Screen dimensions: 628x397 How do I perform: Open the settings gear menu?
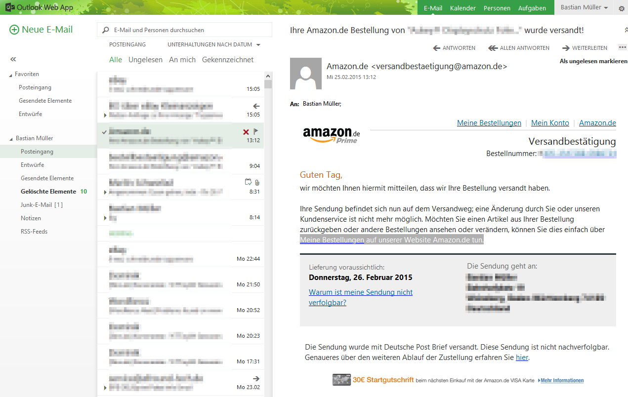(622, 8)
